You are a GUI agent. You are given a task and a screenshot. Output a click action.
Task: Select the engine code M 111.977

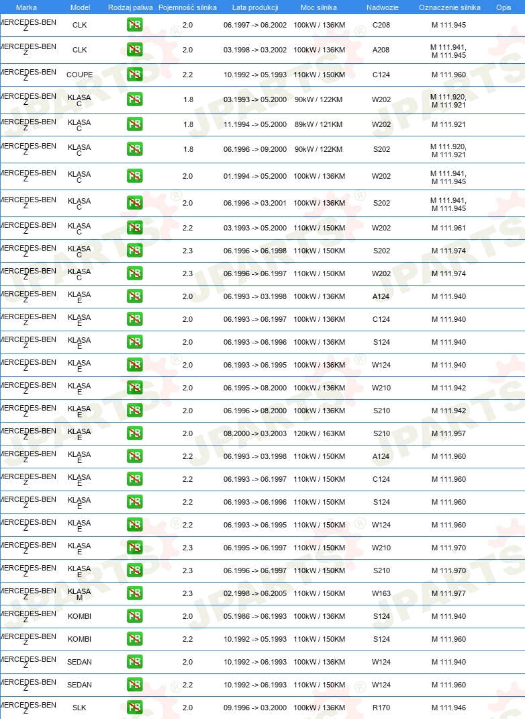[x=449, y=593]
